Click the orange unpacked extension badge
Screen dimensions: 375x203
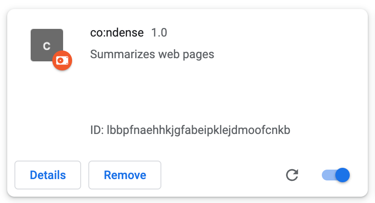(x=62, y=60)
